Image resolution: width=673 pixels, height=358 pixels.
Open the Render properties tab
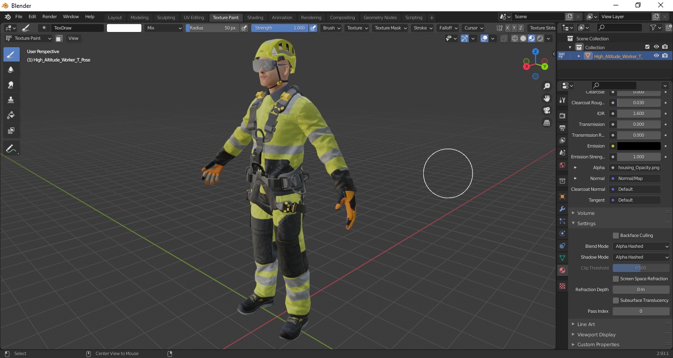coord(563,116)
